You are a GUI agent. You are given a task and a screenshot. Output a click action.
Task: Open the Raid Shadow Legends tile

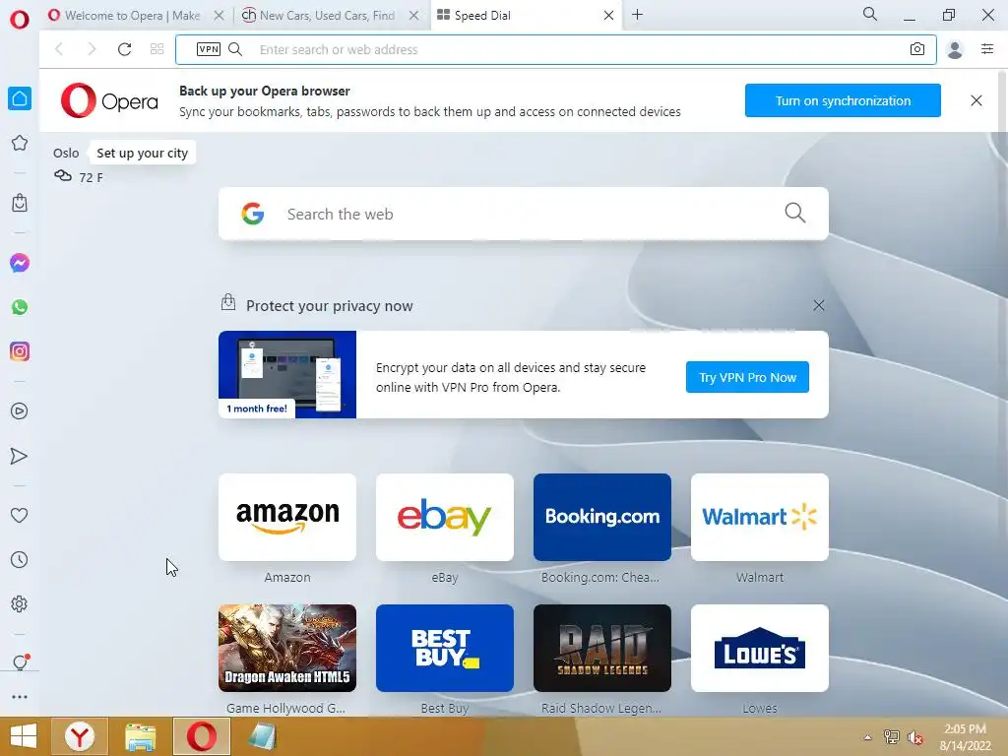coord(602,648)
